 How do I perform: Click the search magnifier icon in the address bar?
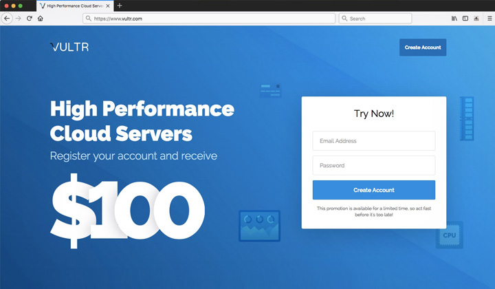coord(89,19)
